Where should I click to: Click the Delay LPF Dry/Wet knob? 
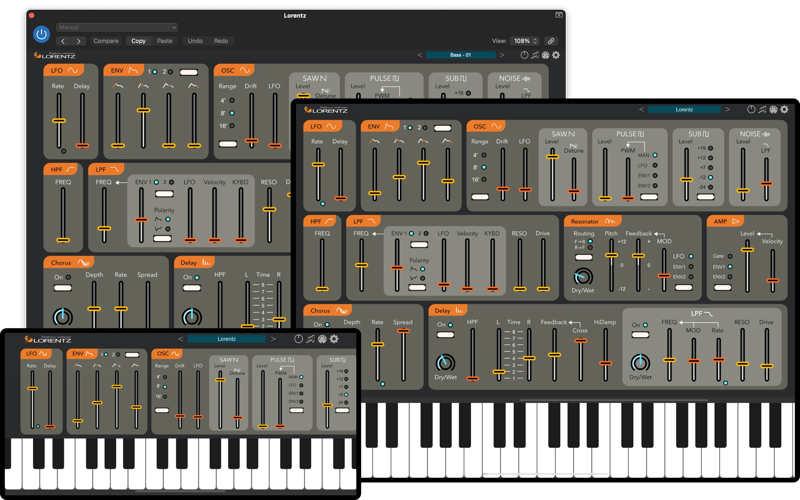point(640,363)
